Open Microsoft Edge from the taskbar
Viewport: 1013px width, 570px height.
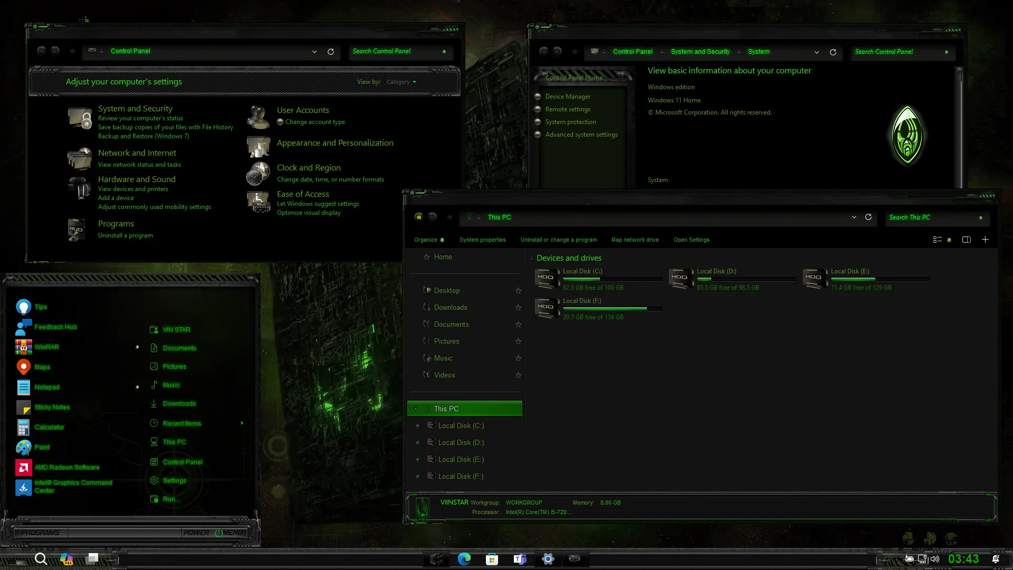tap(464, 558)
